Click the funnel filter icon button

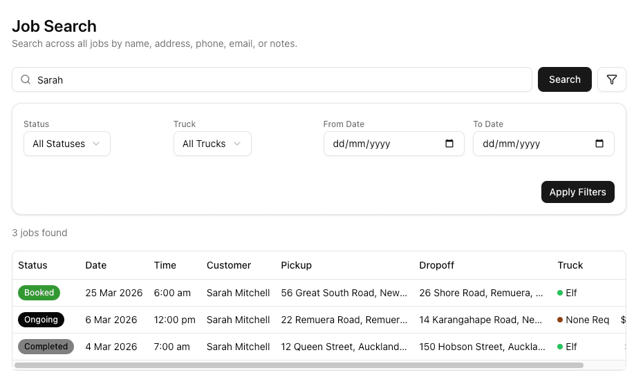pos(611,79)
